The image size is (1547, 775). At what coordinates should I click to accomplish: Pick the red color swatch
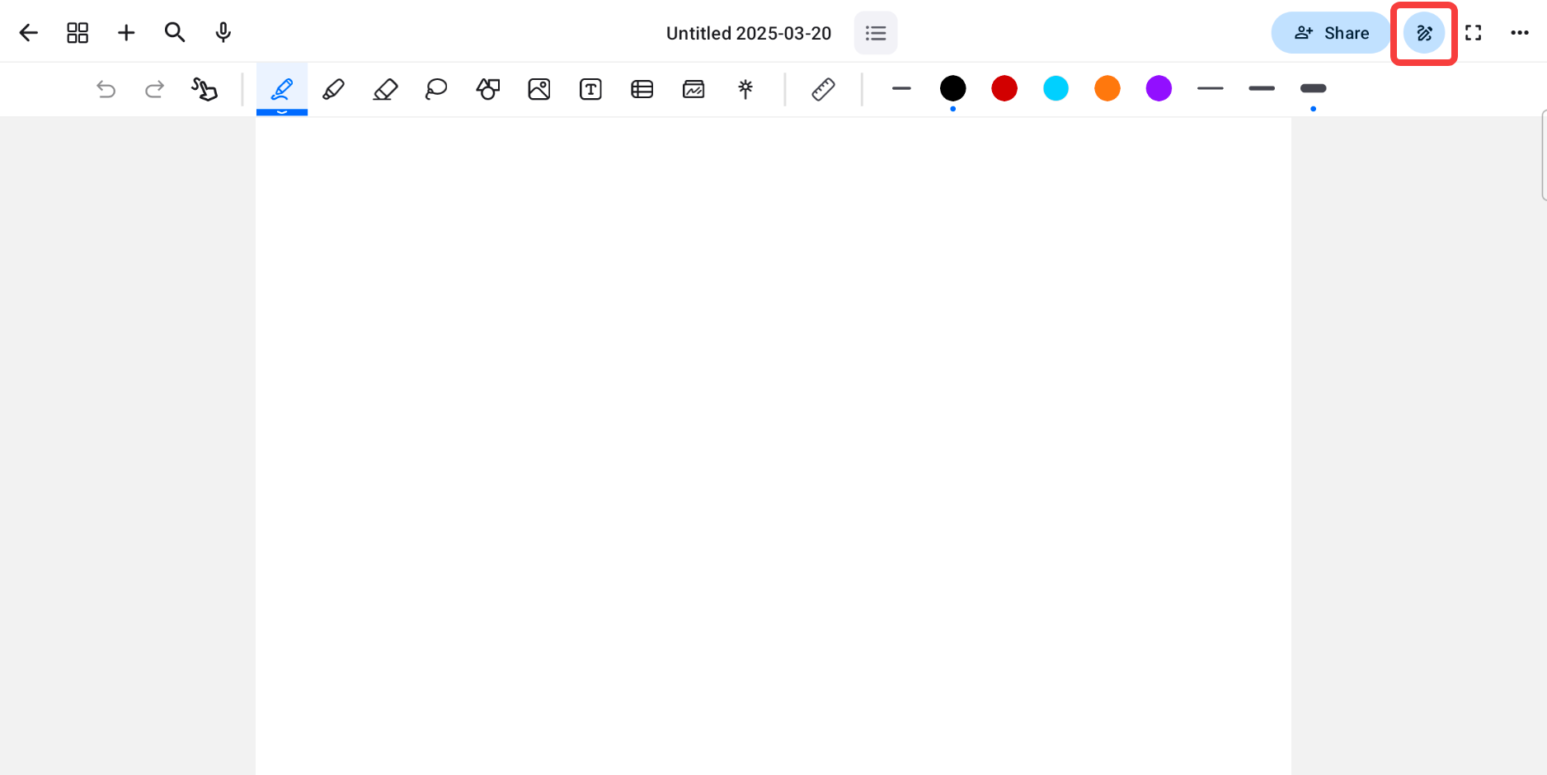tap(1004, 88)
